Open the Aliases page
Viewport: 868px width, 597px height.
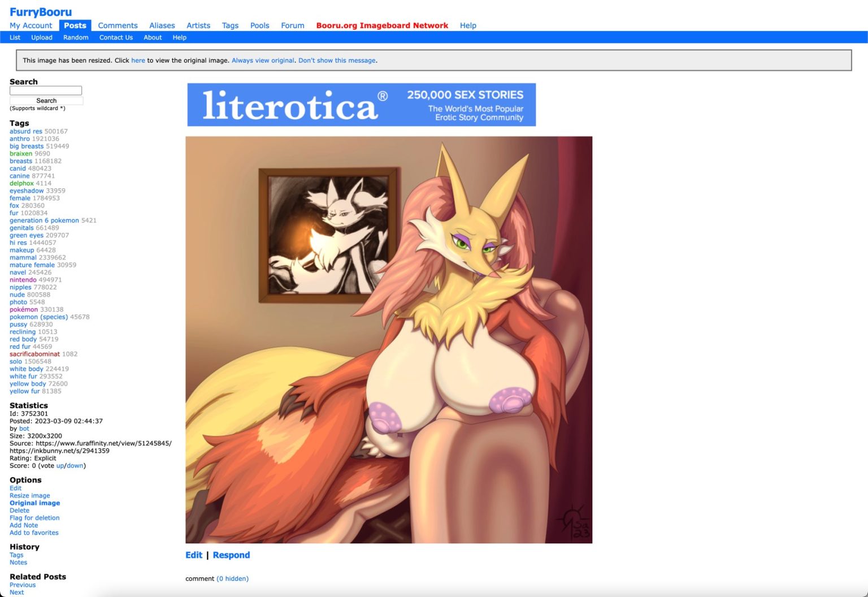(162, 25)
